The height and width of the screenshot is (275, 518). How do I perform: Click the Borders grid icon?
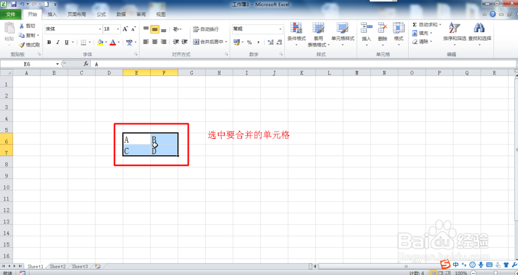point(83,42)
